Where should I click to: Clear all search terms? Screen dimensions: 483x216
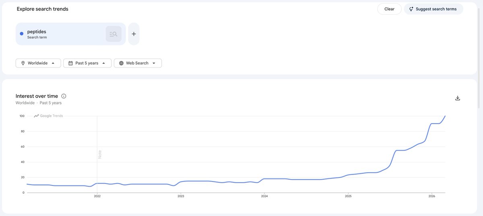(389, 9)
